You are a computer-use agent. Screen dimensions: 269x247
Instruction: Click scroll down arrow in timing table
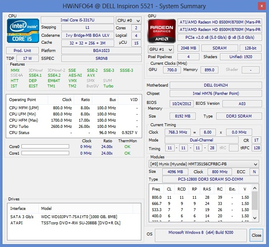pyautogui.click(x=255, y=218)
